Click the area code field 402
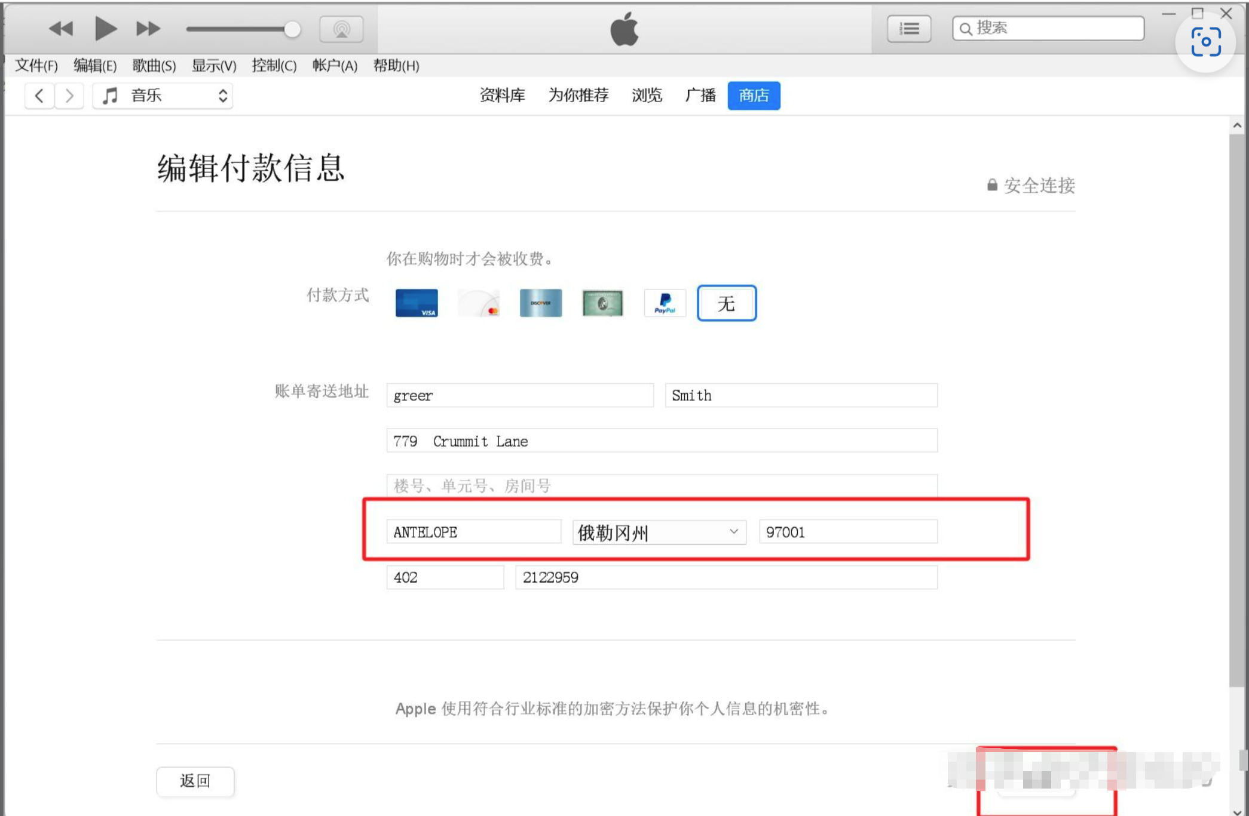1249x816 pixels. (x=445, y=577)
